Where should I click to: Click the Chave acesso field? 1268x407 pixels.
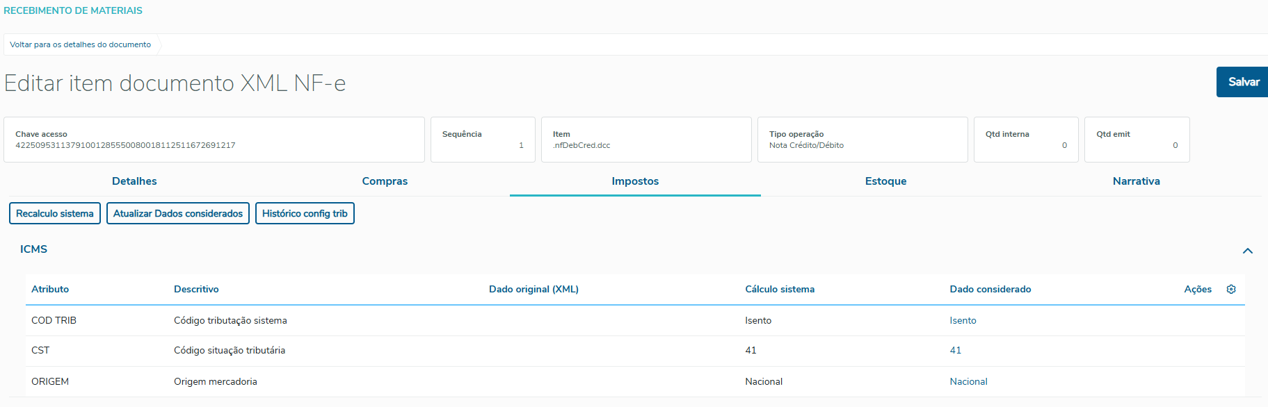pyautogui.click(x=214, y=140)
